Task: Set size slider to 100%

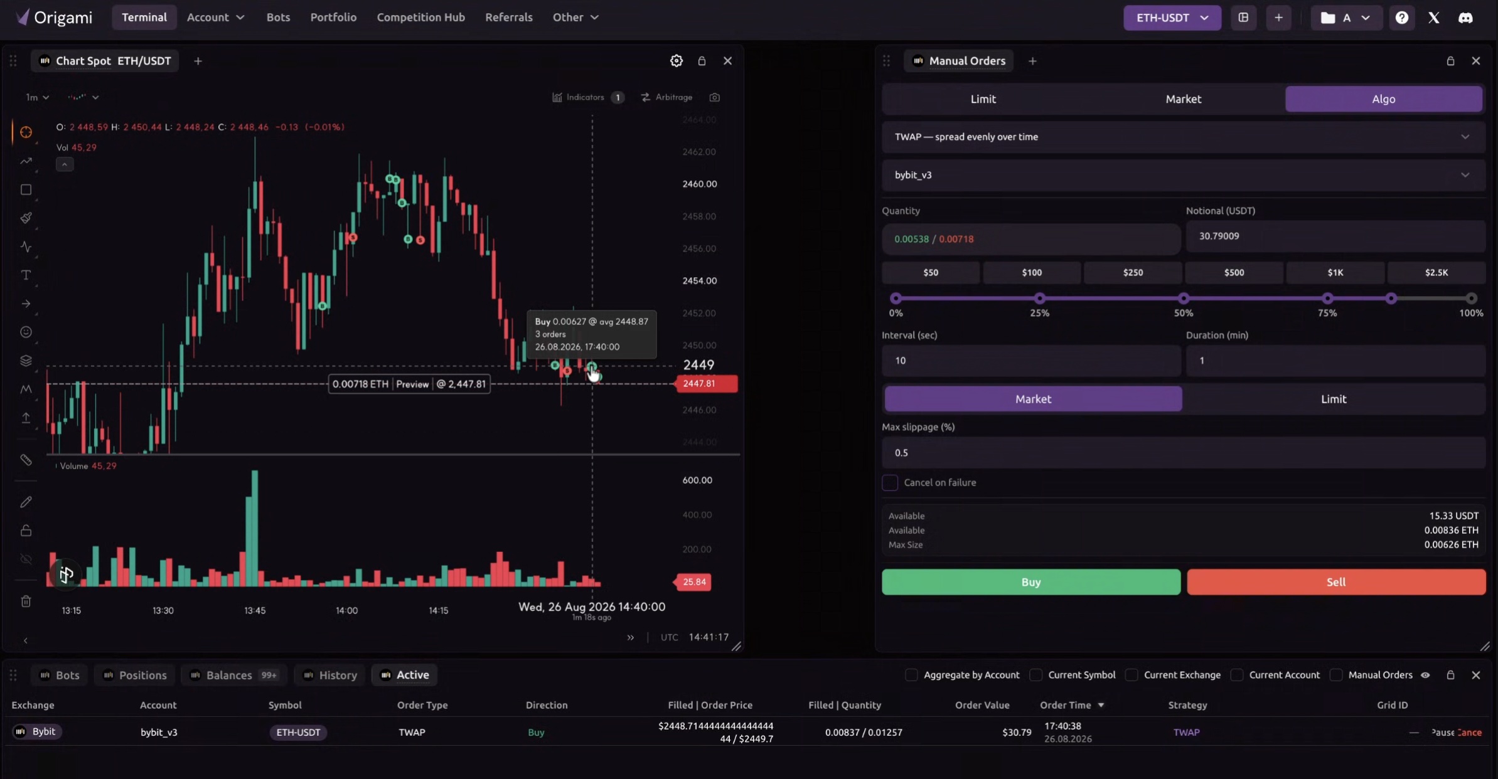Action: [1471, 299]
